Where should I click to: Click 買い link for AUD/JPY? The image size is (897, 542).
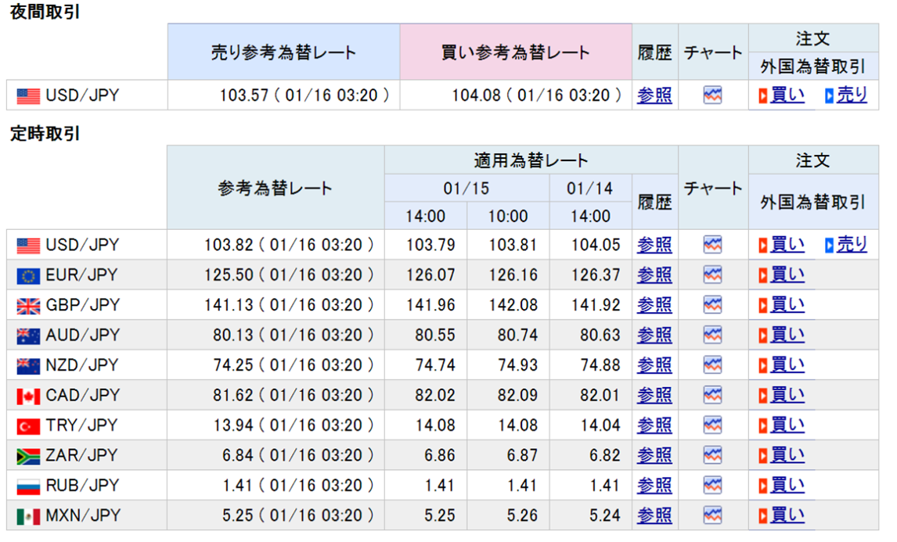(787, 335)
